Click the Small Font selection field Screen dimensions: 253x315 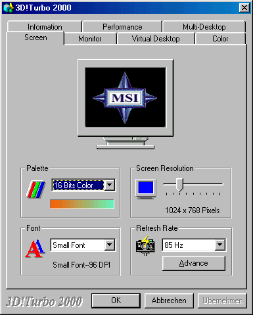point(78,245)
